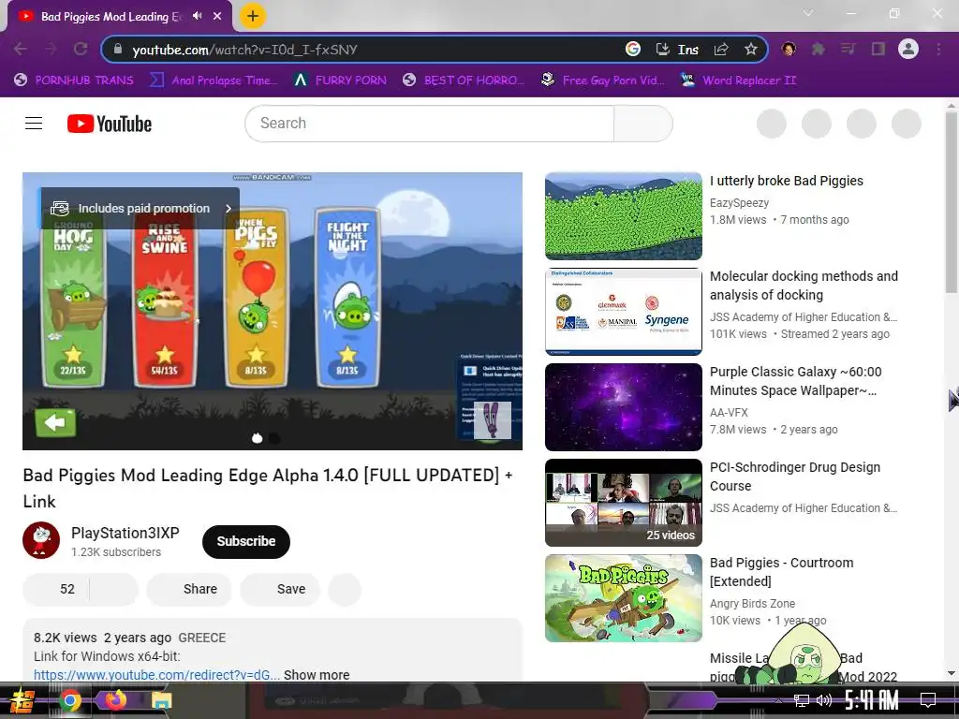Open the Anal Prolapse Time bookmark
Screen dimensions: 959x719
214,81
